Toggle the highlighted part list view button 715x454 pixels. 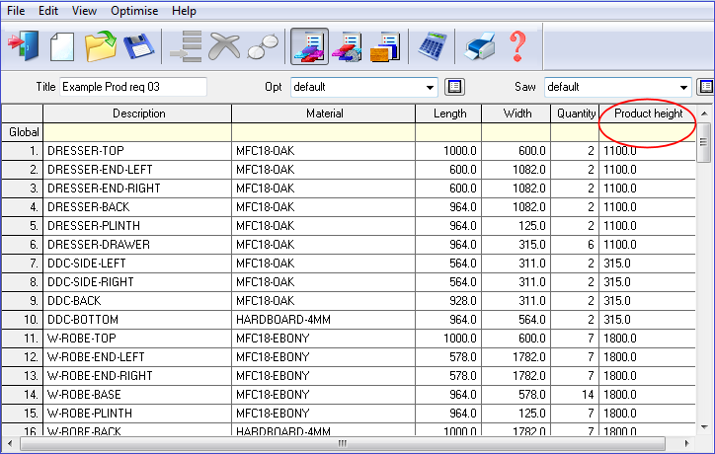pyautogui.click(x=309, y=45)
